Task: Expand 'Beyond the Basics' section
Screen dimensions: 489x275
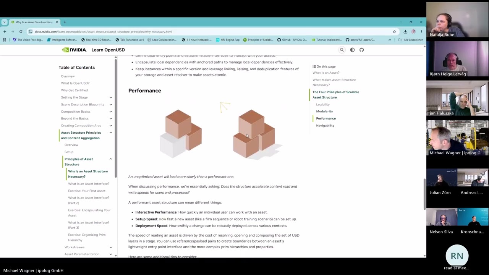Action: 111,118
